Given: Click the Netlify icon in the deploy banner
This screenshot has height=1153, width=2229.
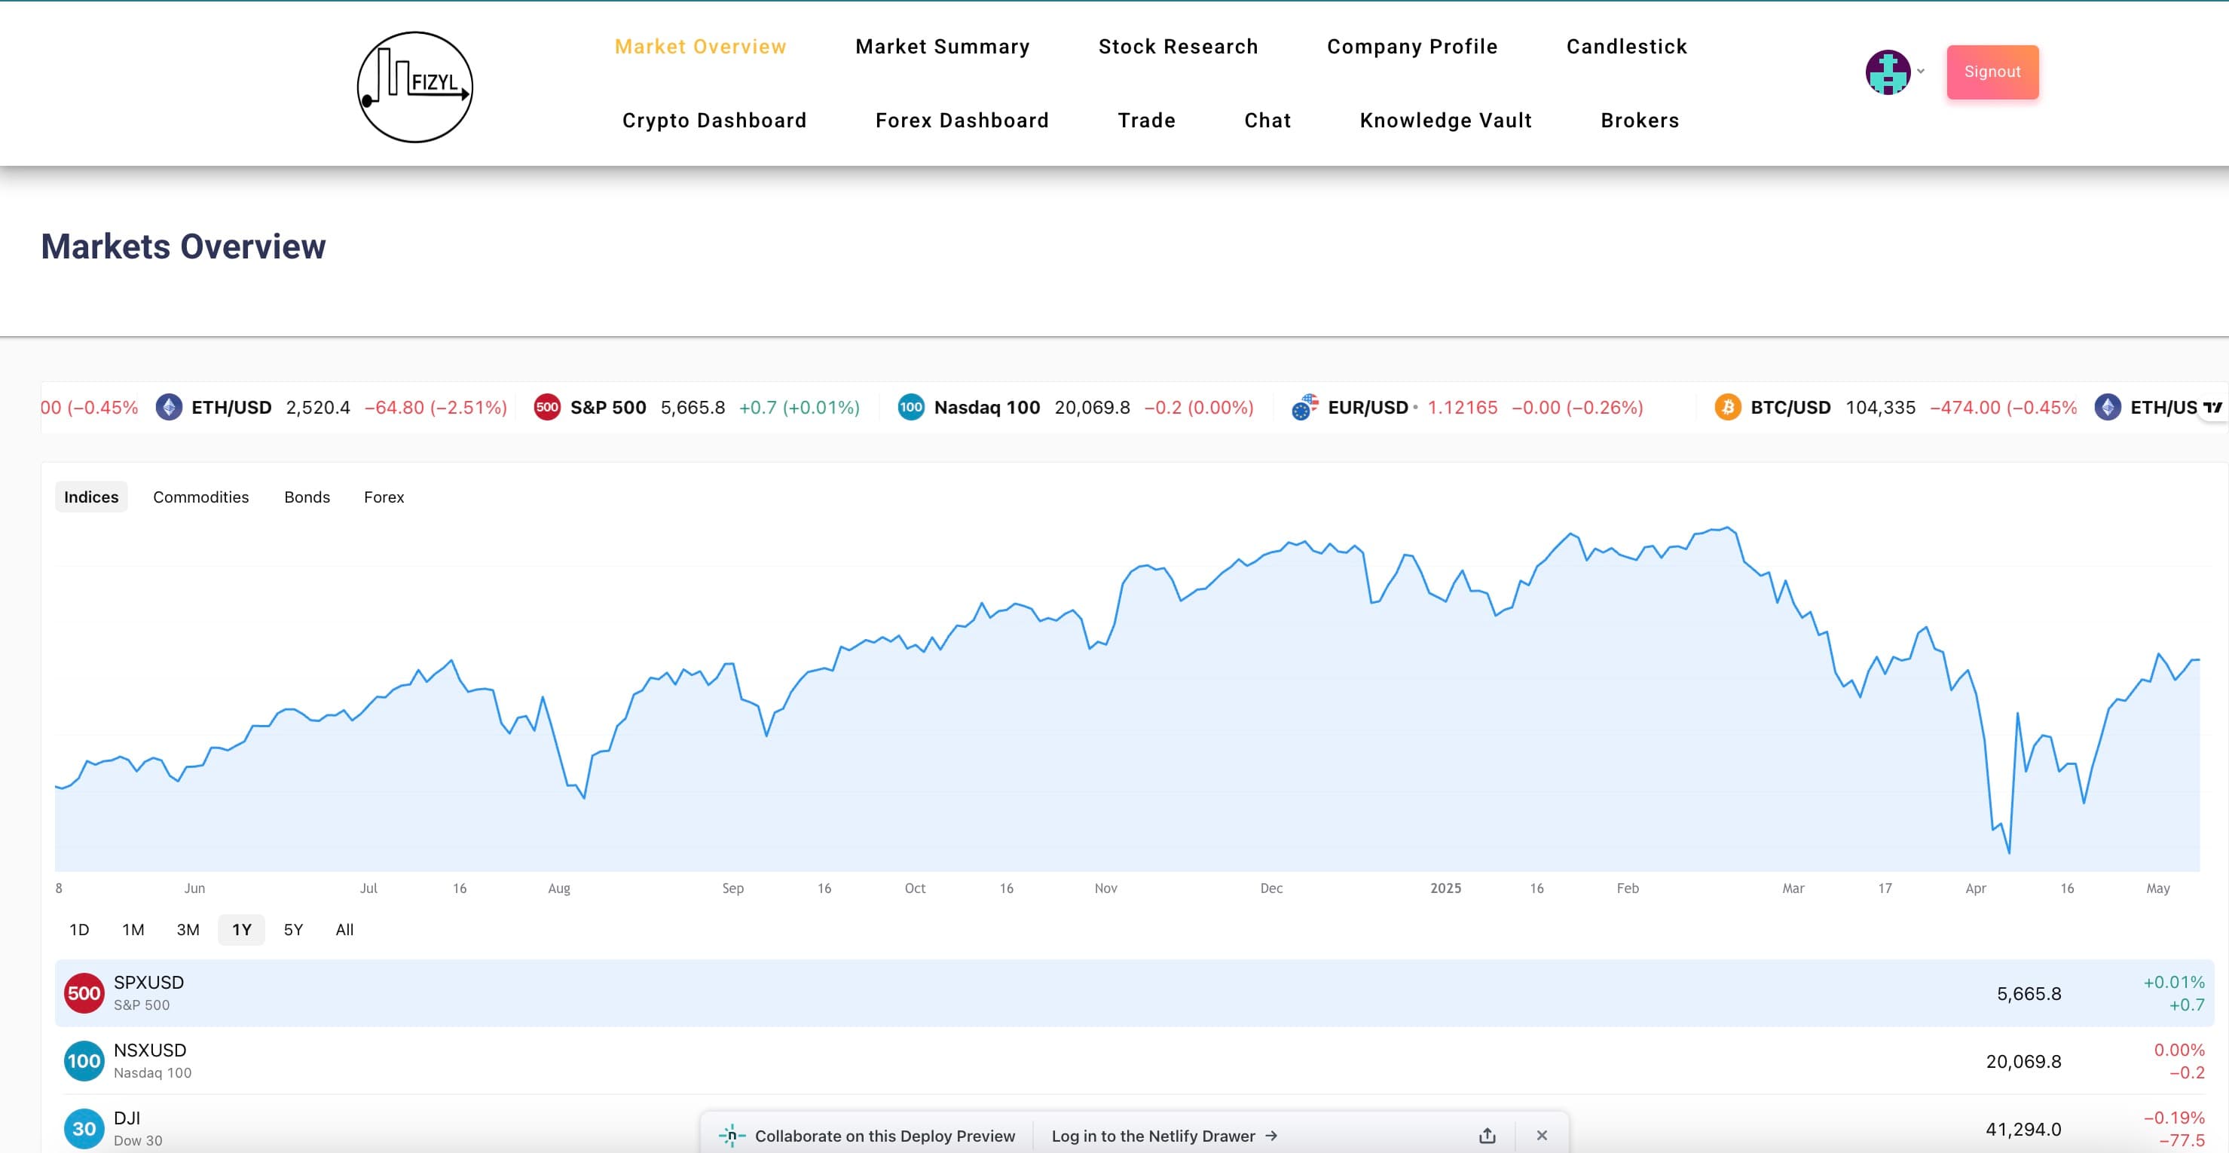Looking at the screenshot, I should click(732, 1135).
